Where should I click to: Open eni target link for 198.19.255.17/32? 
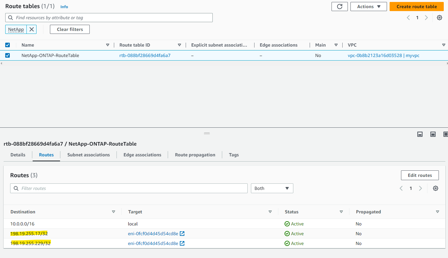point(153,234)
